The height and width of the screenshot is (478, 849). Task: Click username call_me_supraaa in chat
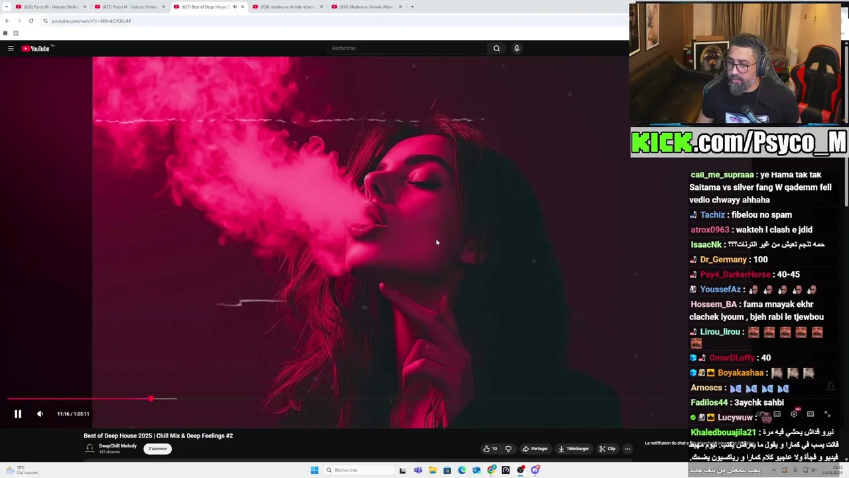point(722,175)
